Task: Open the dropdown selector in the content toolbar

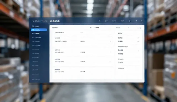Action: pyautogui.click(x=123, y=28)
